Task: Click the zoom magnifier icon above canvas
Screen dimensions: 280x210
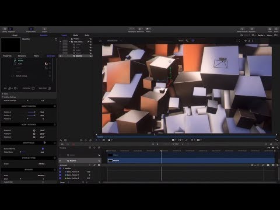Action: (x=187, y=41)
